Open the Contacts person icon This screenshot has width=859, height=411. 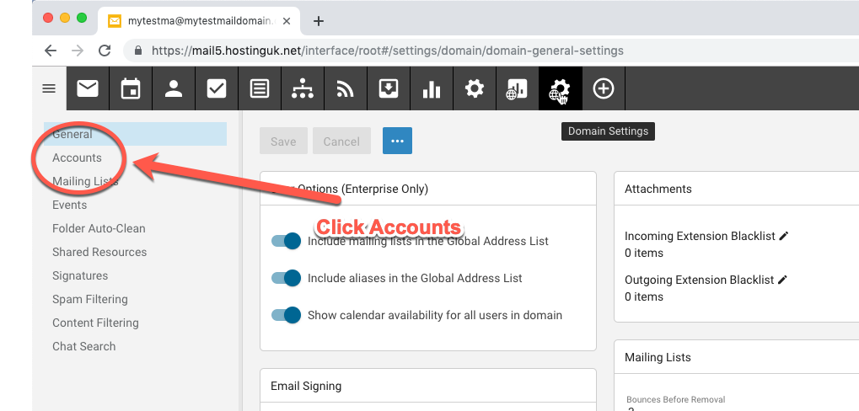(174, 88)
